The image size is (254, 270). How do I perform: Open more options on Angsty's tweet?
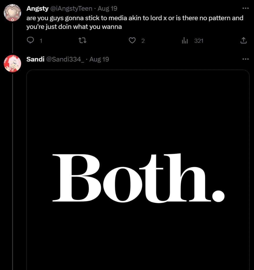point(246,8)
